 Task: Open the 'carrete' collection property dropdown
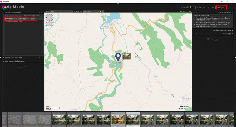click(14, 16)
